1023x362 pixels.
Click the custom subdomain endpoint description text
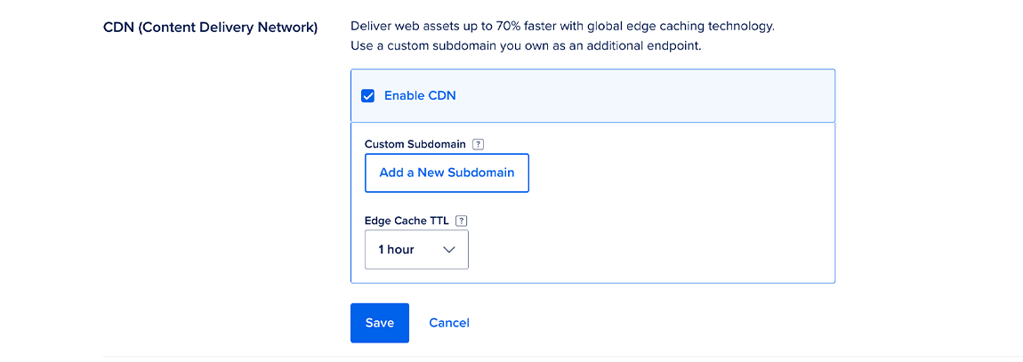coord(526,45)
